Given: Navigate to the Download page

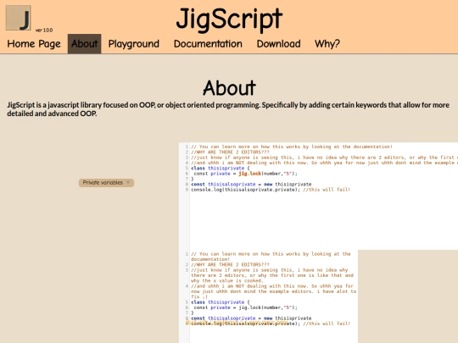Looking at the screenshot, I should pyautogui.click(x=279, y=44).
